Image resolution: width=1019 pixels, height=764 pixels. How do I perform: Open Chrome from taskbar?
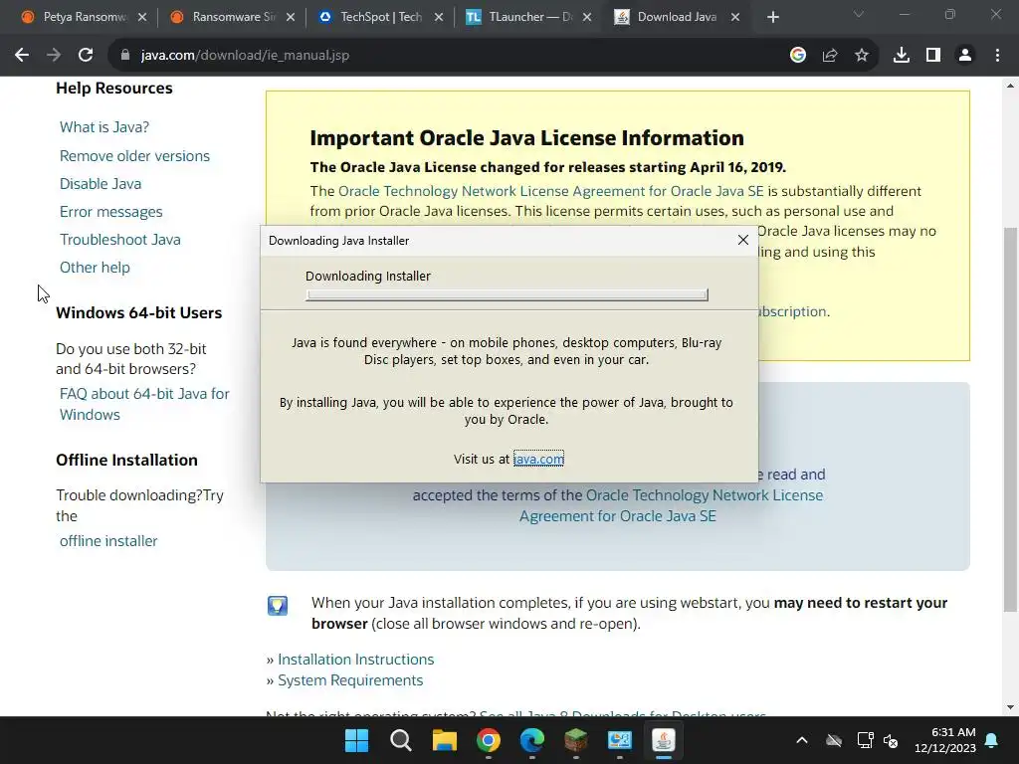click(x=489, y=740)
